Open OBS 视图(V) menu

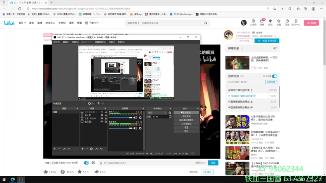(x=75, y=42)
